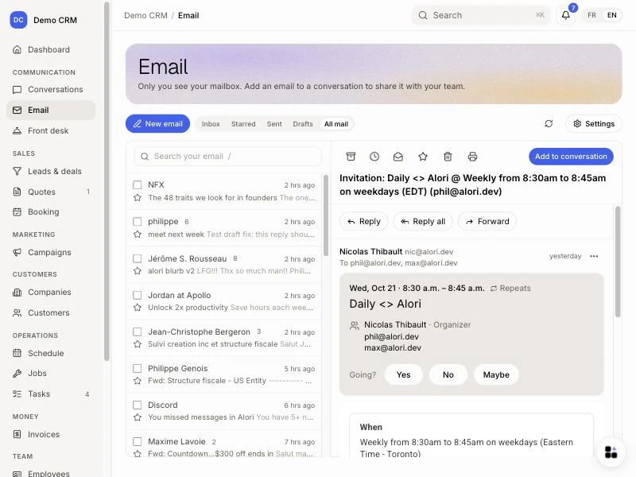Star the philippe email thread

(138, 234)
